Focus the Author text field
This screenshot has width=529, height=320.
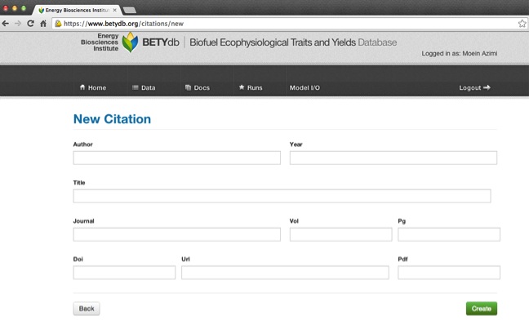(x=177, y=158)
